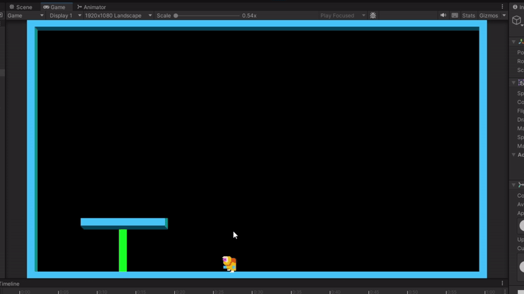Click the Transform component icon in Inspector

[x=521, y=42]
